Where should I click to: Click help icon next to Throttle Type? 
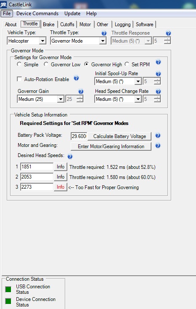pyautogui.click(x=104, y=33)
